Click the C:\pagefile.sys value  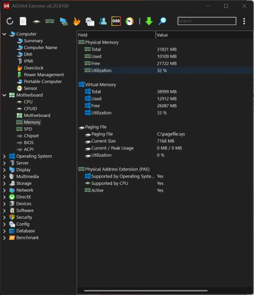point(171,134)
